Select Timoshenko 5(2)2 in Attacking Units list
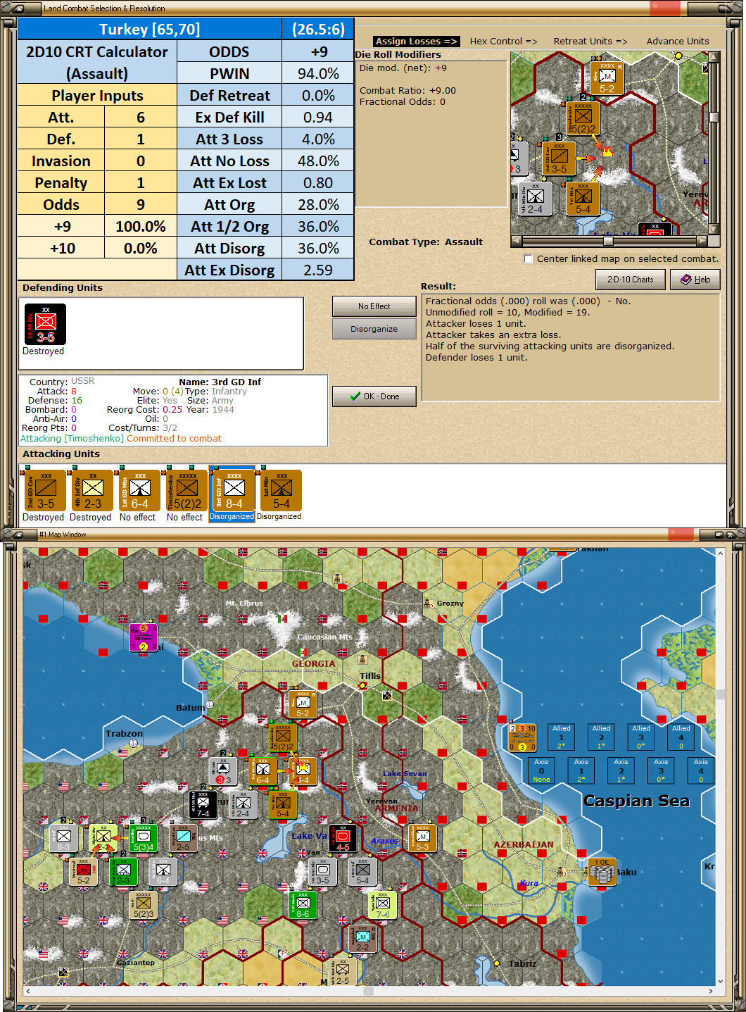746x1012 pixels. 186,490
